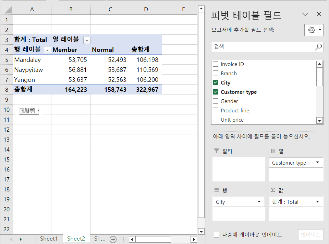Uncheck the City field checkbox
Screen dimensions: 329x244
[x=216, y=82]
